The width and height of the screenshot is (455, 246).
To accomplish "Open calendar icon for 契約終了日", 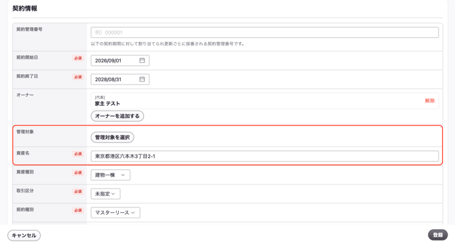I will (142, 79).
